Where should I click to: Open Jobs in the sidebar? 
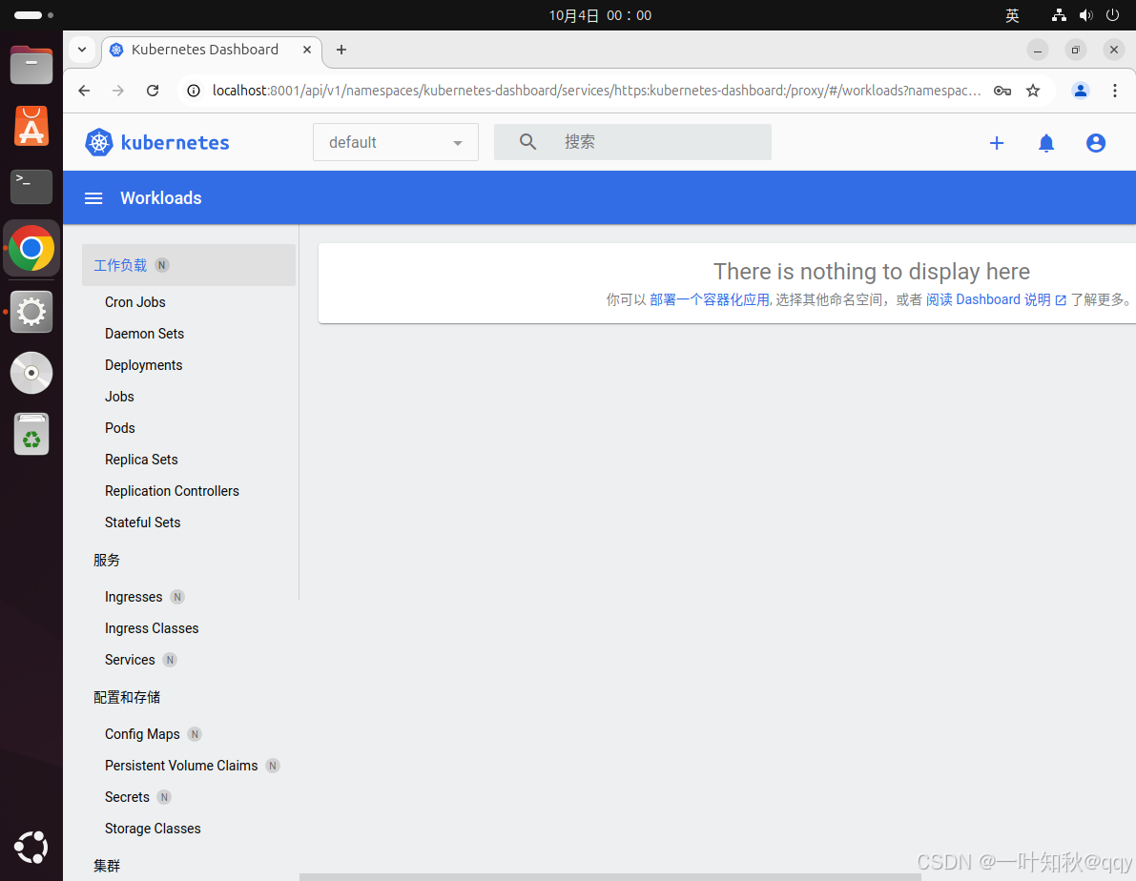119,397
